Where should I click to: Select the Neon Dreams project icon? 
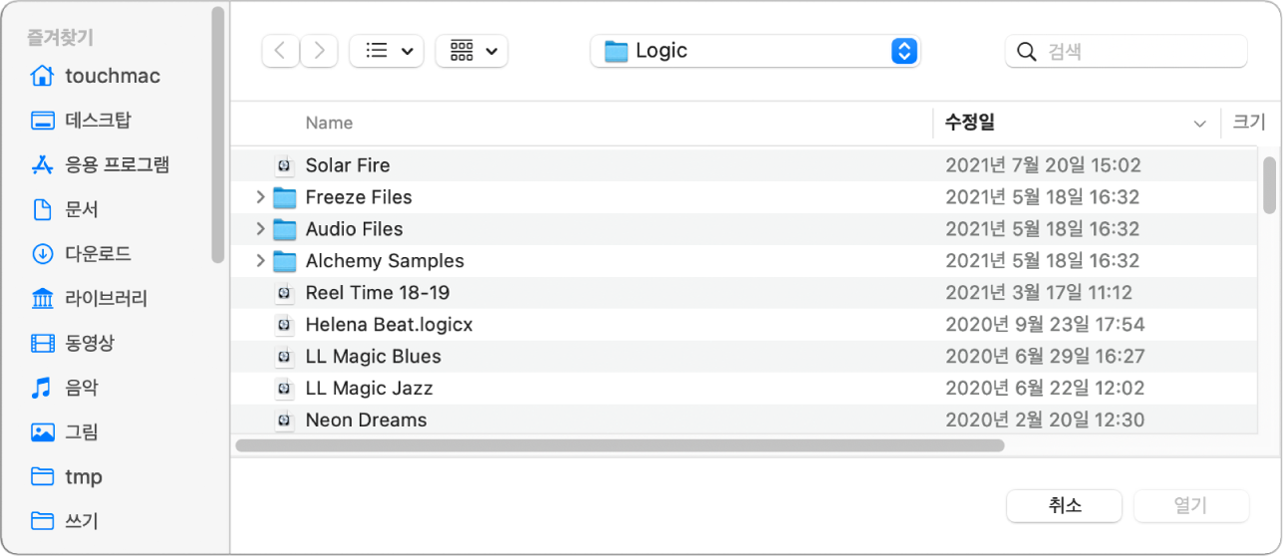pos(285,420)
